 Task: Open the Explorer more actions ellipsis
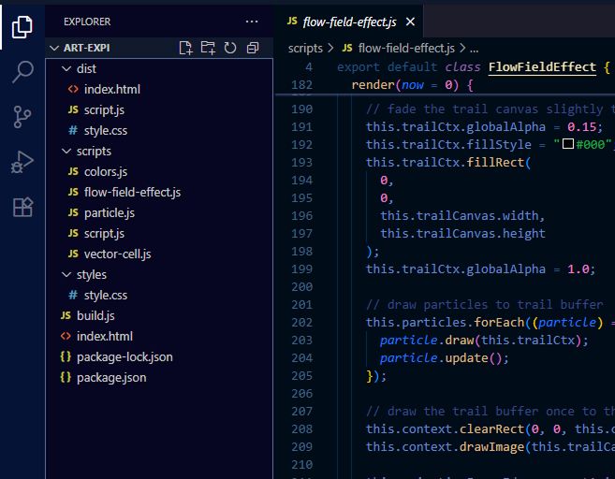click(x=252, y=21)
